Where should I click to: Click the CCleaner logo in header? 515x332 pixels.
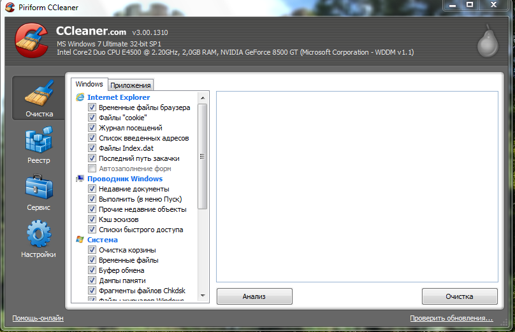point(31,40)
